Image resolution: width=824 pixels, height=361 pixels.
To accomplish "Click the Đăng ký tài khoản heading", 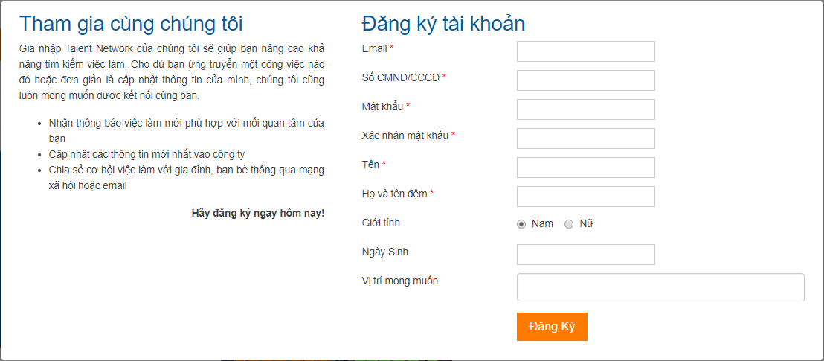I will coord(443,25).
